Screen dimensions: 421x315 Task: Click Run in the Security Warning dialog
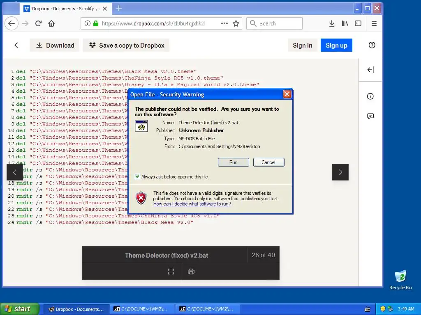coord(234,162)
